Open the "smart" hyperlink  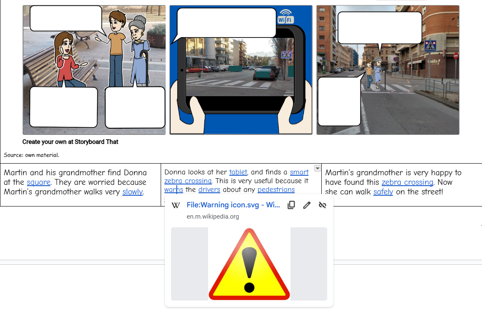(x=299, y=172)
